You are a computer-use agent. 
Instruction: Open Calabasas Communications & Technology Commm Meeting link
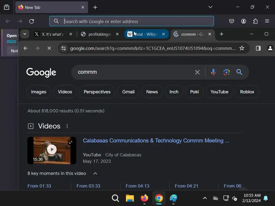pos(156,141)
